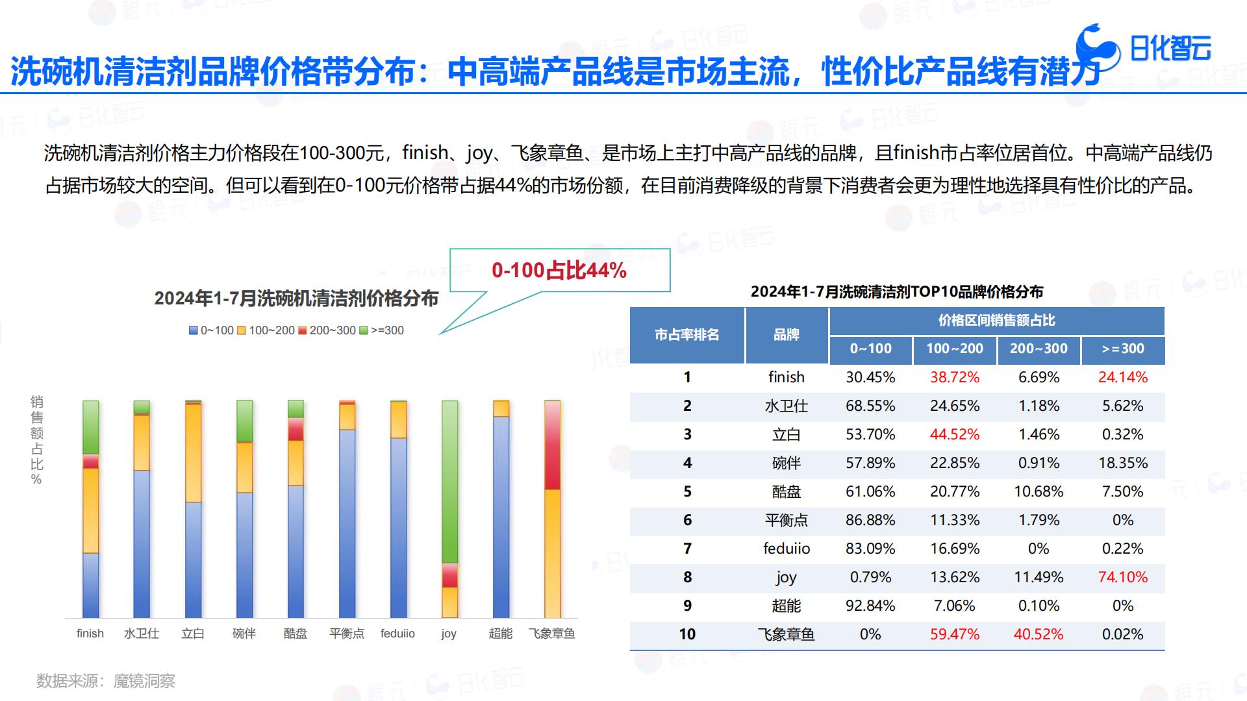Click the whale mascot inside the logo
The width and height of the screenshot is (1247, 701).
[1096, 49]
